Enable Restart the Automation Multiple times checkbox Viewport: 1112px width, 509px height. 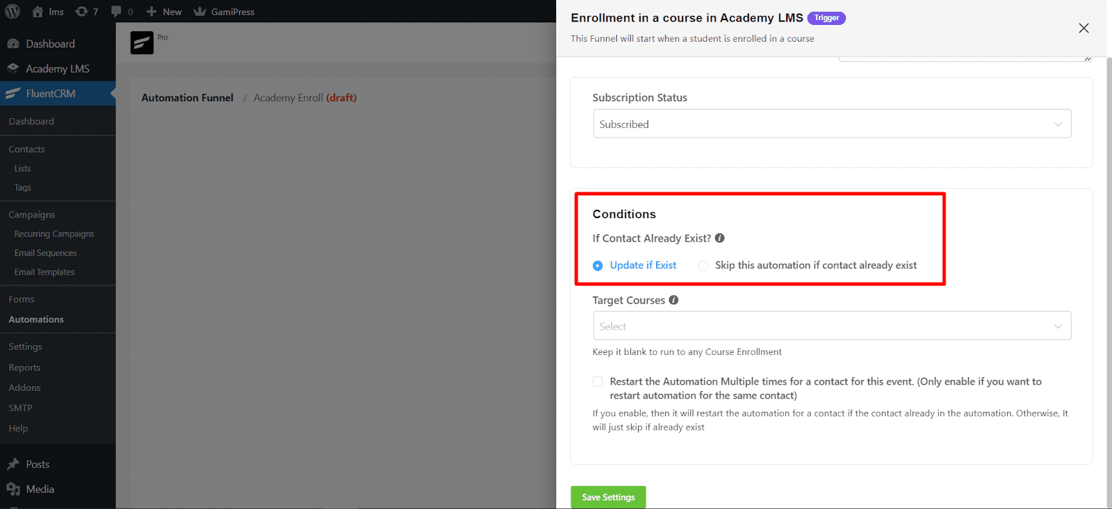[597, 381]
